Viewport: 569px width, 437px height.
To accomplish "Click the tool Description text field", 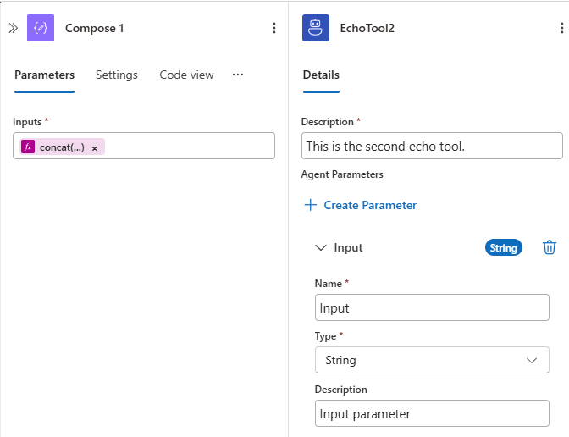I will pos(432,146).
